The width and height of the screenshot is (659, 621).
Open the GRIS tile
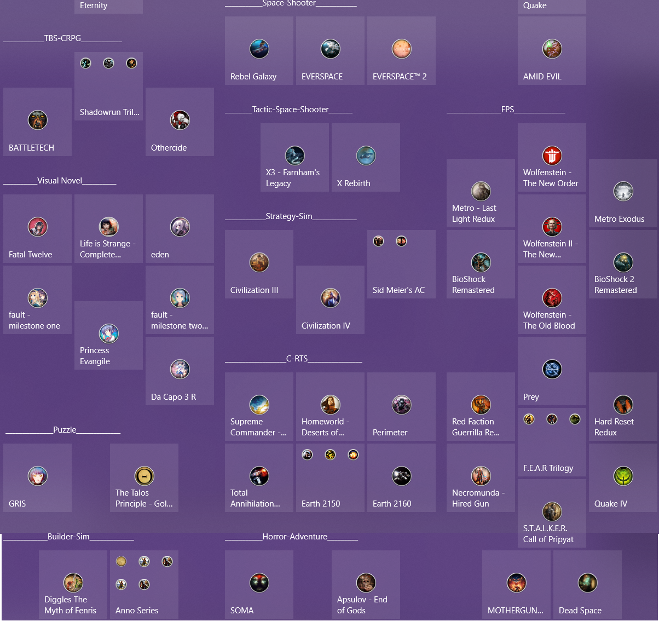point(37,478)
